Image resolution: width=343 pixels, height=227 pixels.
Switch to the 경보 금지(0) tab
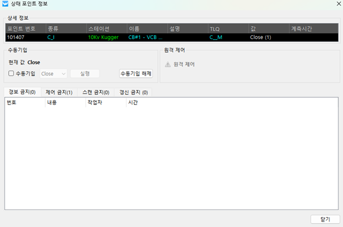click(x=22, y=92)
